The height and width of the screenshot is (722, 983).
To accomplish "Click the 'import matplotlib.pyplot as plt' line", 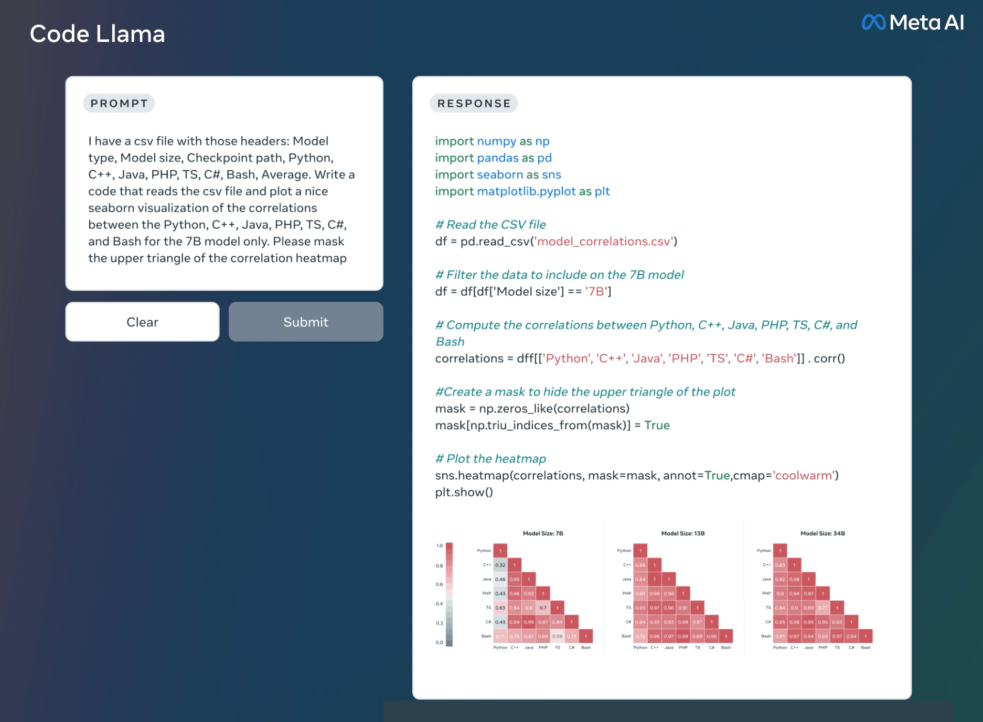I will click(x=522, y=191).
